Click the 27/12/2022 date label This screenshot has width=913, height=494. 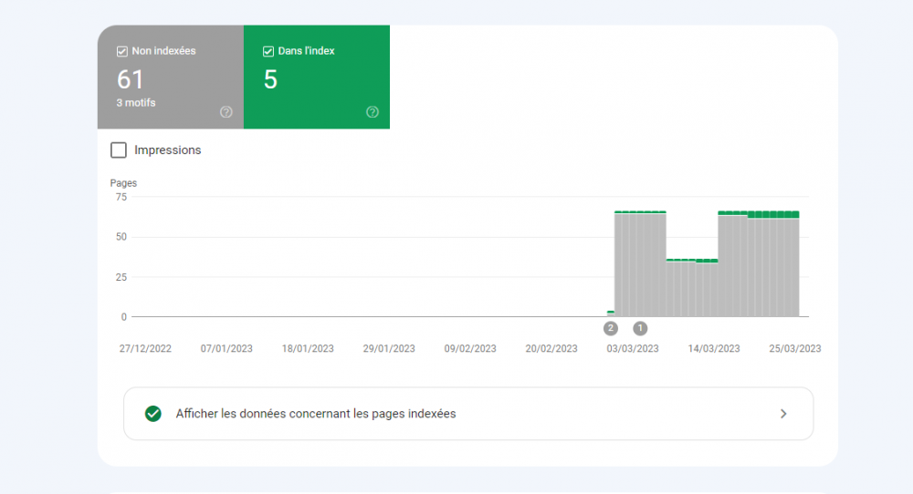[x=145, y=349]
